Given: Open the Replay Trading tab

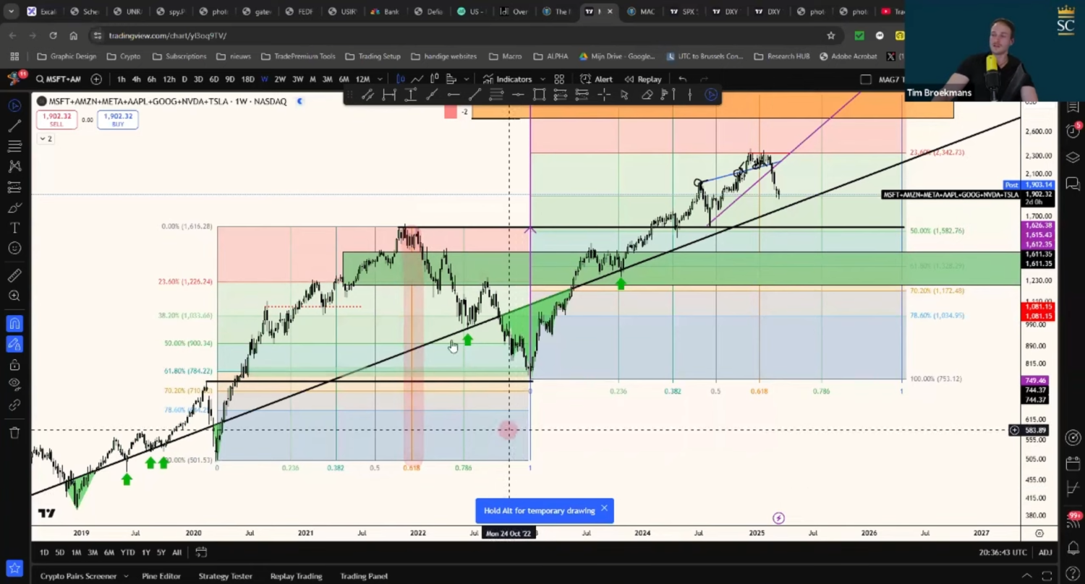Looking at the screenshot, I should 296,576.
